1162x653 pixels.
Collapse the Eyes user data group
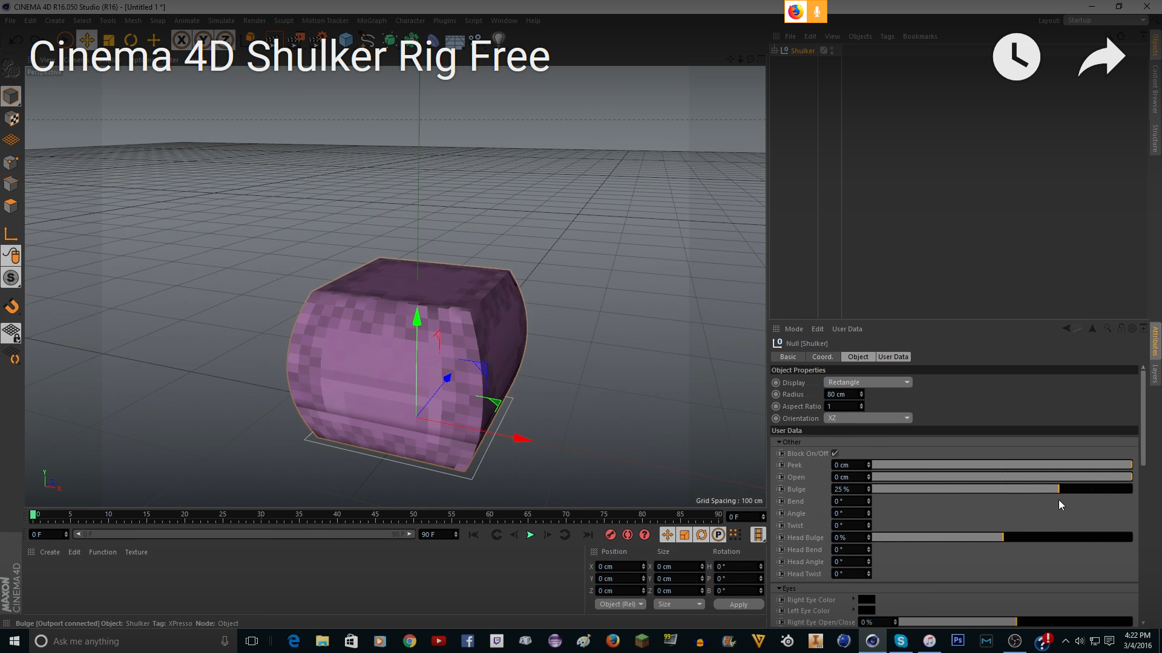coord(779,588)
